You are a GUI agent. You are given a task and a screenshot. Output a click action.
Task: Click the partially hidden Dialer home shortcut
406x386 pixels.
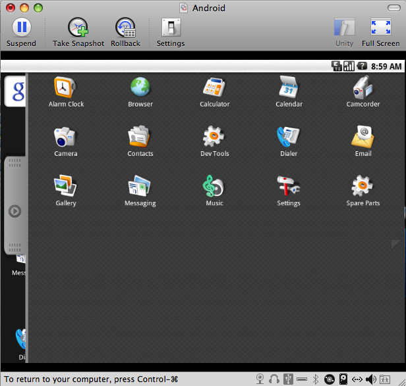(x=20, y=345)
